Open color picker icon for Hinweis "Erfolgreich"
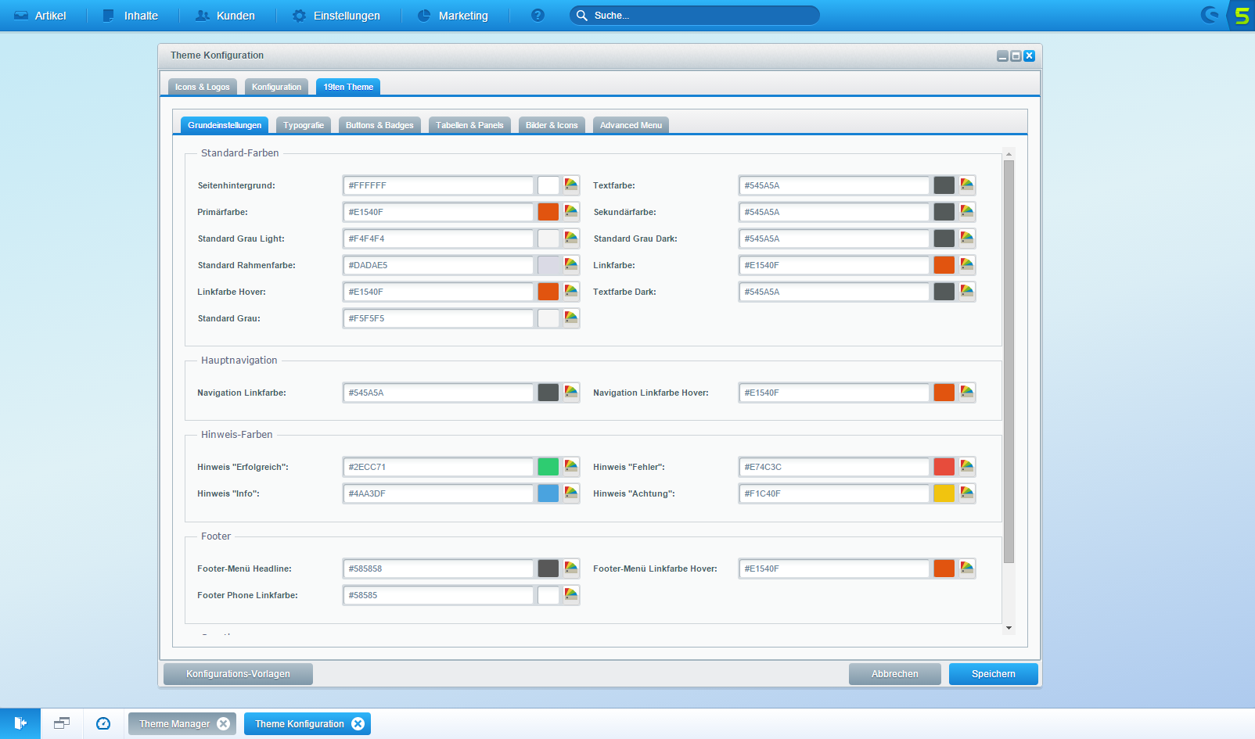The width and height of the screenshot is (1255, 739). [x=571, y=467]
